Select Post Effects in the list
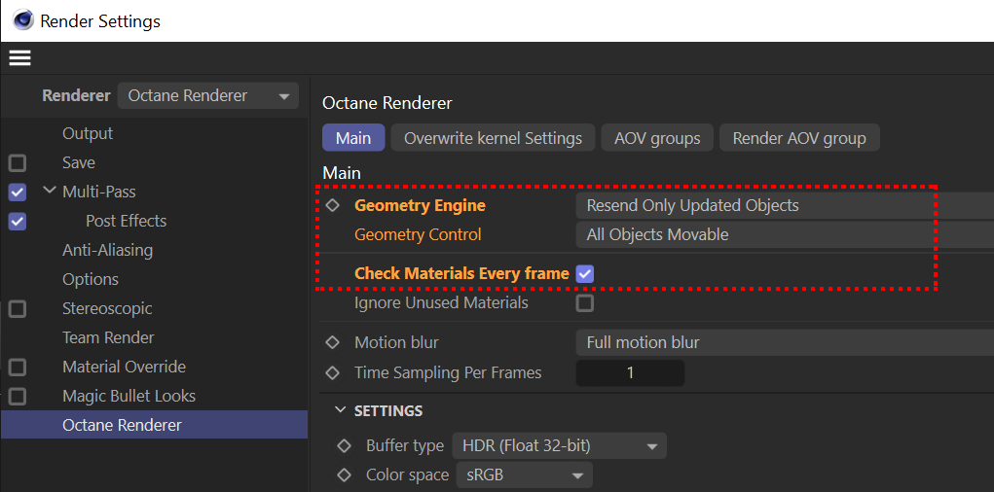Image resolution: width=994 pixels, height=492 pixels. (x=127, y=221)
